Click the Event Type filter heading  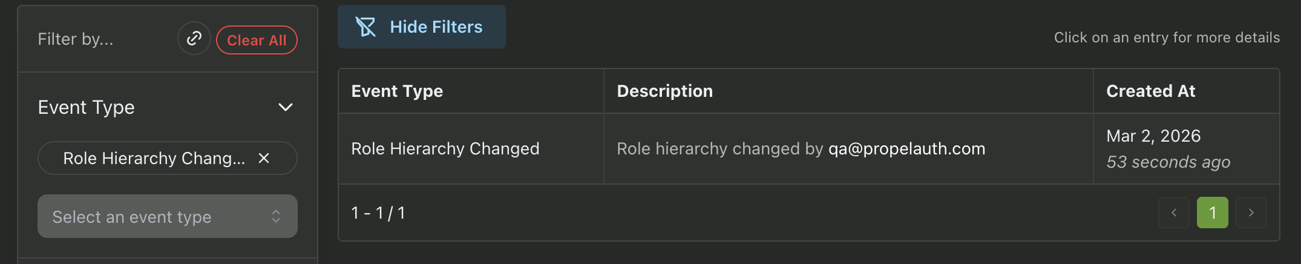pos(87,107)
